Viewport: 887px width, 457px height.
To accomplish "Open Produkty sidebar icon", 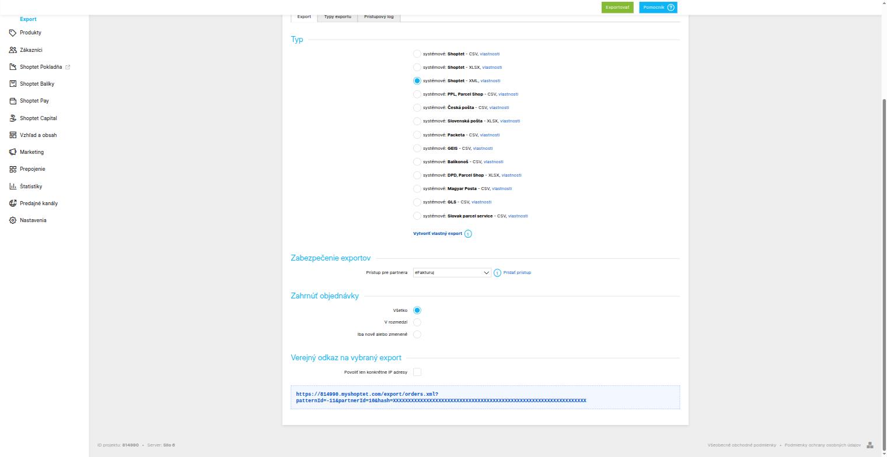I will 13,33.
